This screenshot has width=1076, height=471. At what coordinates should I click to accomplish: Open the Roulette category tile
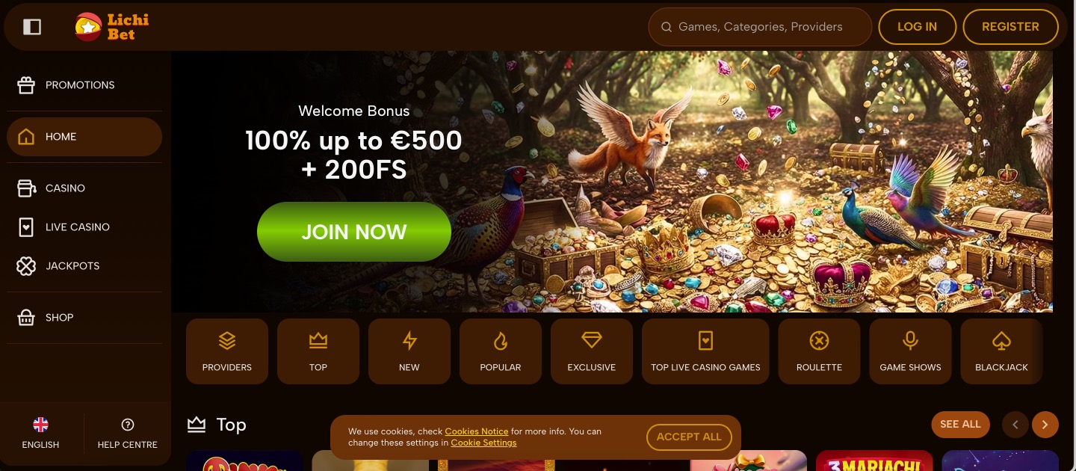pyautogui.click(x=820, y=351)
